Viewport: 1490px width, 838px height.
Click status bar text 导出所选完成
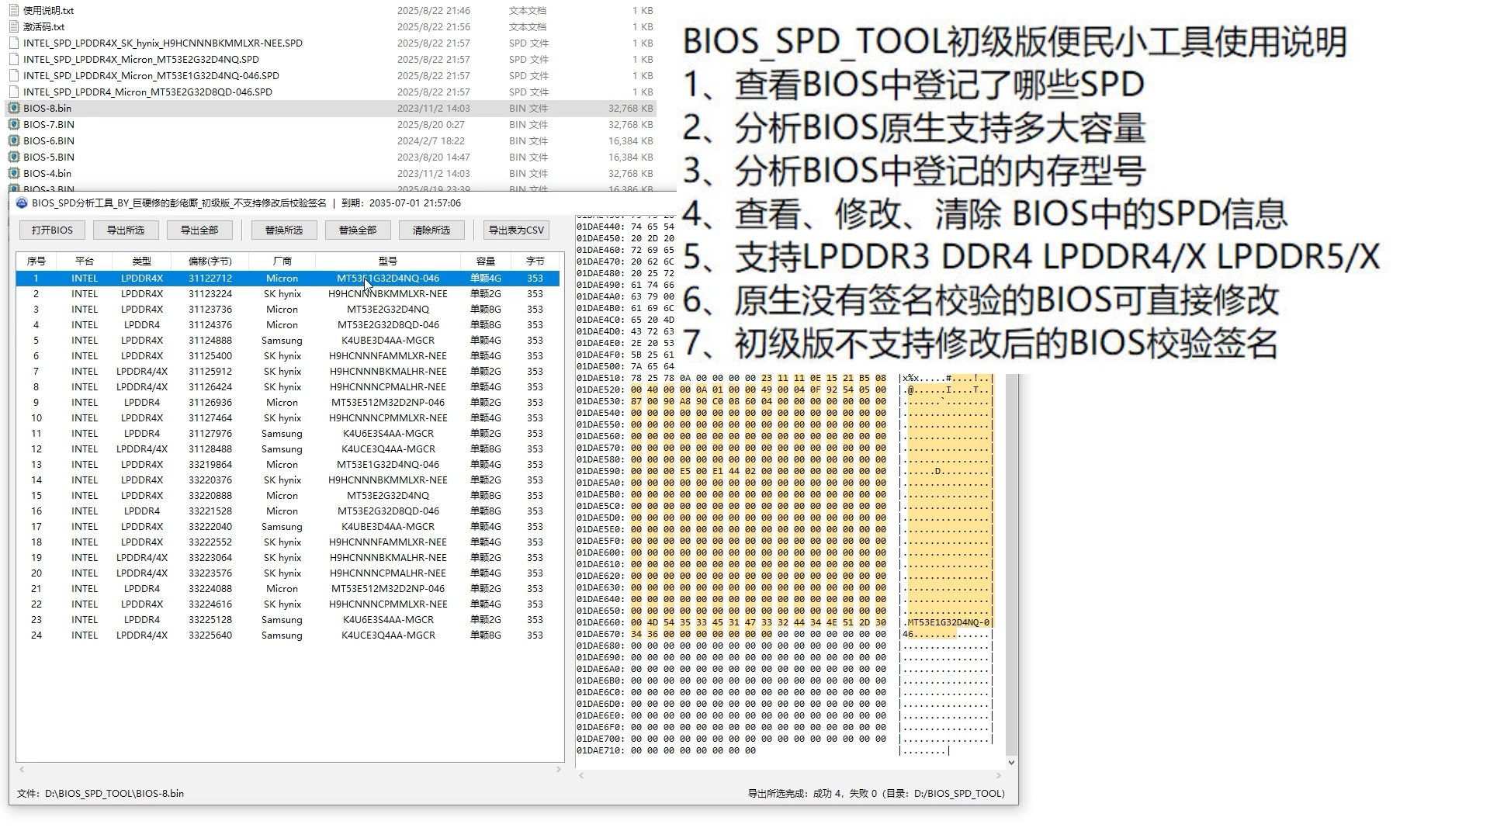777,794
